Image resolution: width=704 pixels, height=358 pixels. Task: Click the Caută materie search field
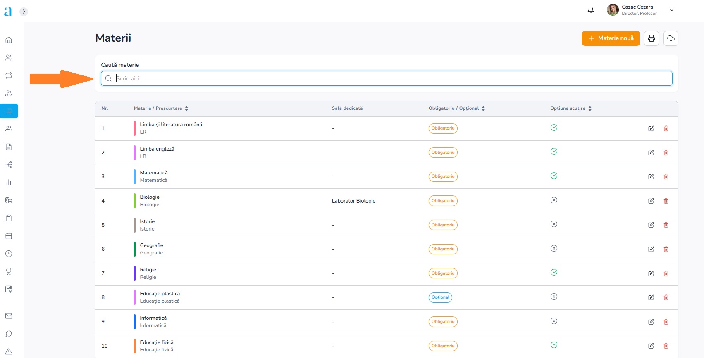387,78
